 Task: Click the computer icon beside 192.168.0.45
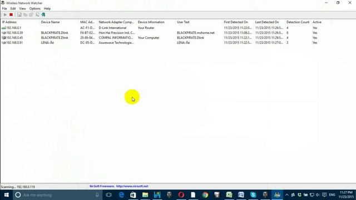coord(3,38)
